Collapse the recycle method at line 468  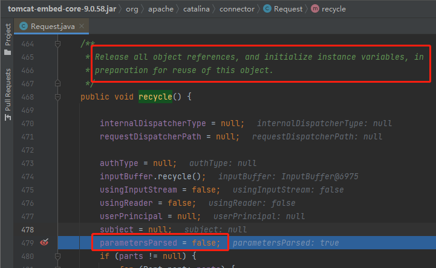57,97
